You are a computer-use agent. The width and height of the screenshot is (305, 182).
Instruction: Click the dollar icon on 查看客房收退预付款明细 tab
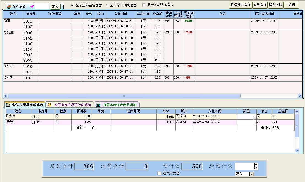pyautogui.click(x=50, y=104)
